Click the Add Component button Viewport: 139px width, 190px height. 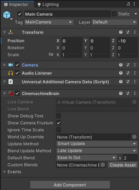[70, 185]
